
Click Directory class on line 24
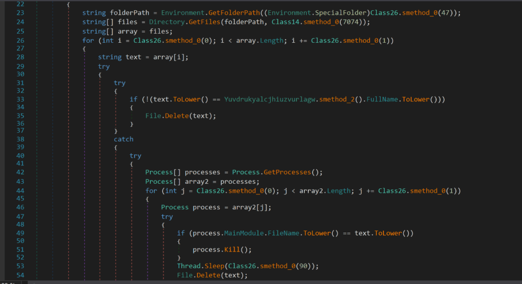point(167,22)
